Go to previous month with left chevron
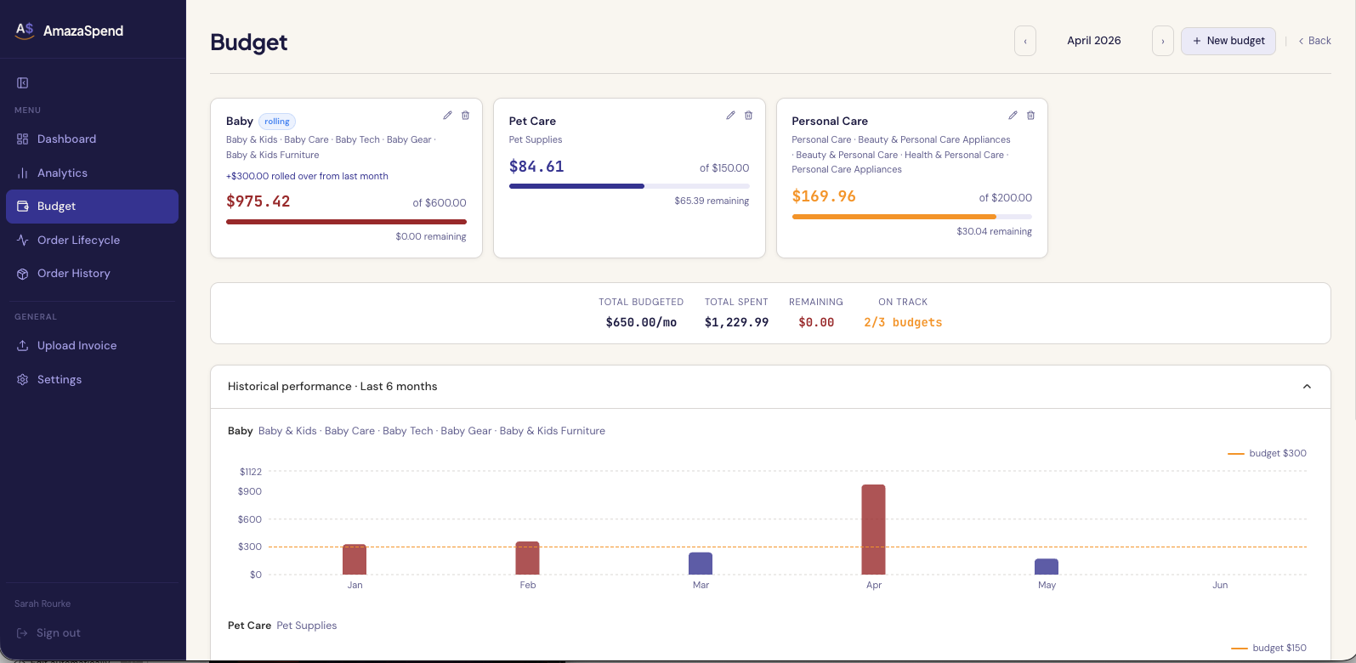 (x=1025, y=41)
